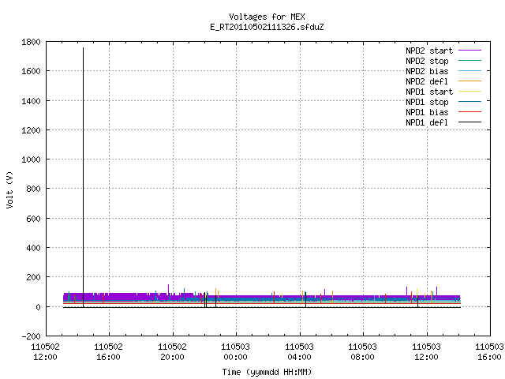Click the black NPD1 defl legend line
Viewport: 505px width, 379px height.
point(469,122)
